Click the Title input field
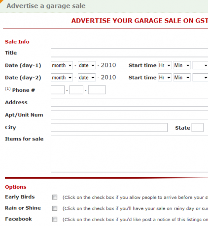208x226 pixels. pyautogui.click(x=130, y=53)
